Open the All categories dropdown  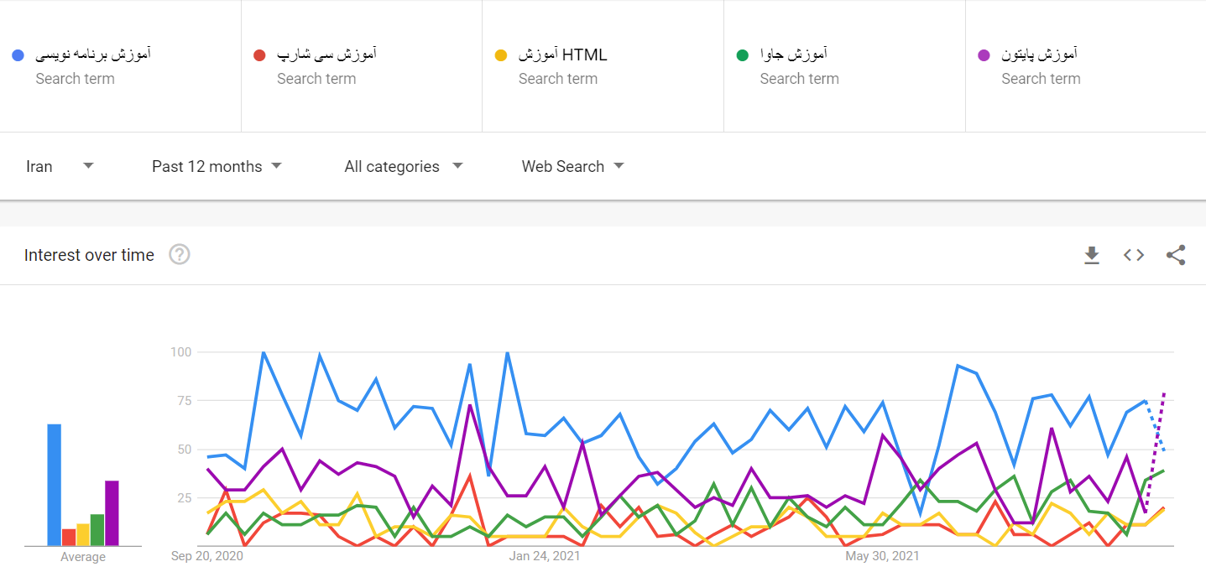(x=403, y=166)
